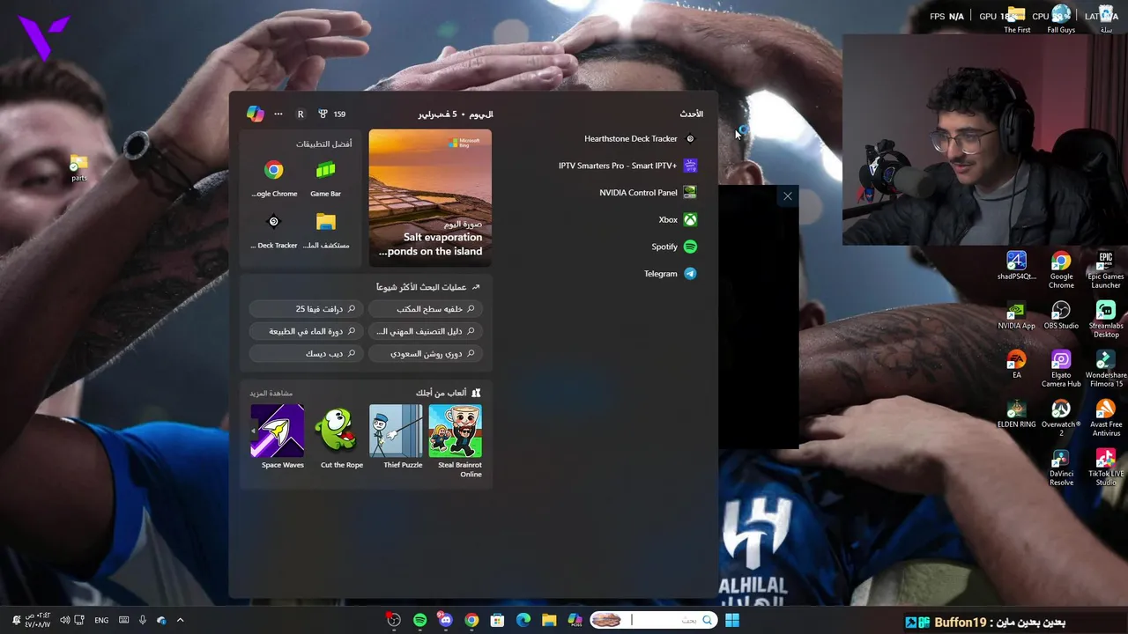Open the three-dots more options menu
This screenshot has height=634, width=1128.
pos(278,114)
